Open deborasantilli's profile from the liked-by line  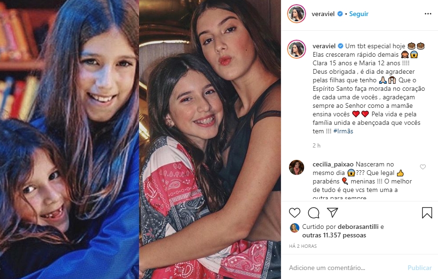tap(358, 227)
